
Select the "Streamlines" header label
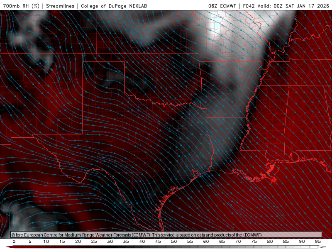(60, 6)
